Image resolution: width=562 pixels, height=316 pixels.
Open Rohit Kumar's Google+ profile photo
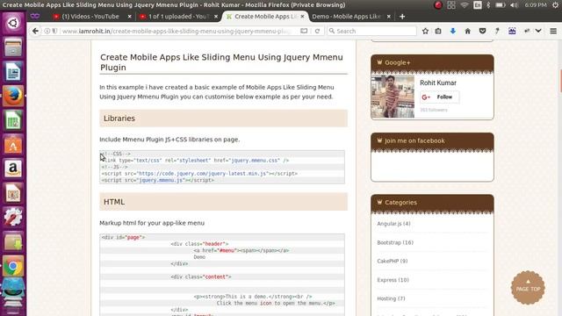pos(393,97)
